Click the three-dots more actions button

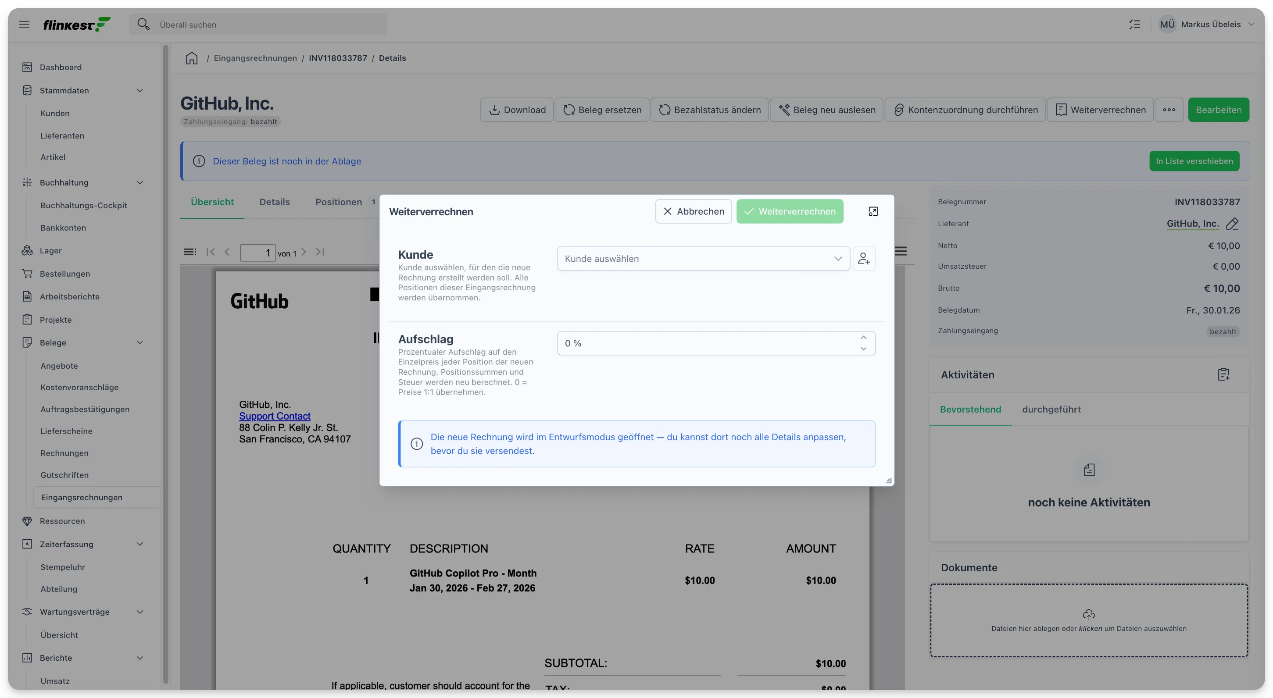(x=1169, y=110)
